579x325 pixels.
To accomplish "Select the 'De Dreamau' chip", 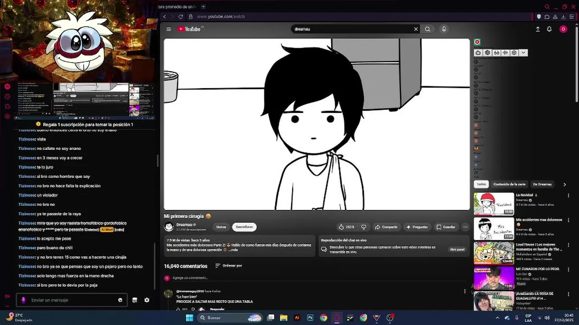I will click(542, 184).
